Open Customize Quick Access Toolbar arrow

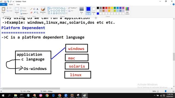[x=13, y=2]
